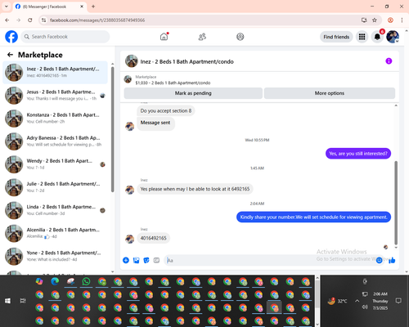Open the Windows Start button

(x=7, y=301)
